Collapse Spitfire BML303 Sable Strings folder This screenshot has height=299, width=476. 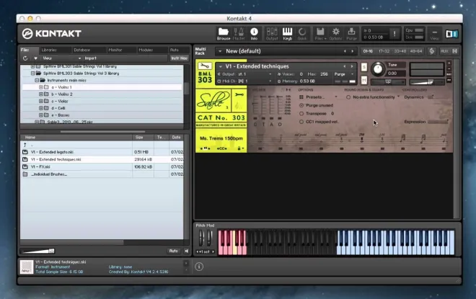coord(32,73)
